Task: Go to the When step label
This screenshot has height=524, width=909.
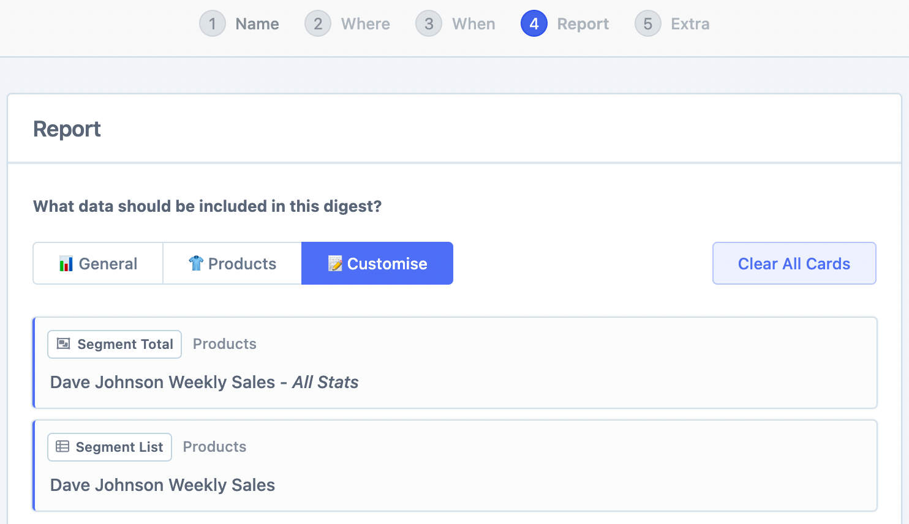Action: 473,24
